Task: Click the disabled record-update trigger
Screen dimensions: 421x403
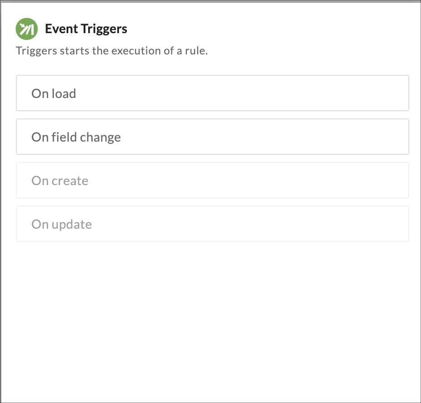Action: pyautogui.click(x=212, y=224)
